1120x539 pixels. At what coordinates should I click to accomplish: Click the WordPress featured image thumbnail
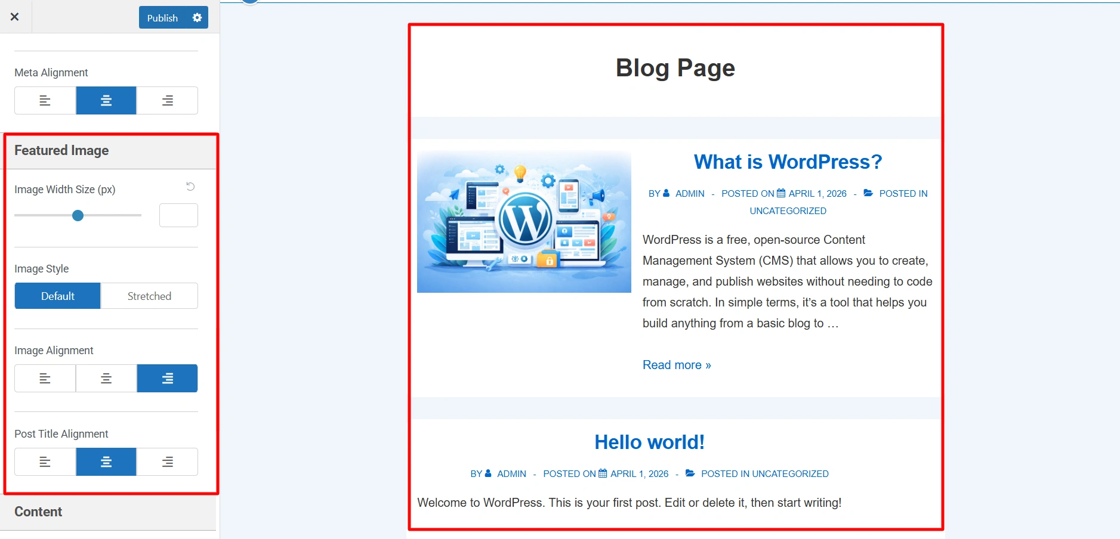(524, 222)
